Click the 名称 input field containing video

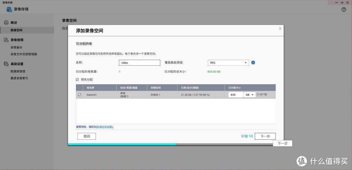(139, 63)
